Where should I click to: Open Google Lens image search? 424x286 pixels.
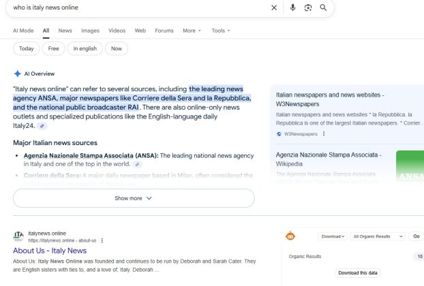click(x=308, y=7)
